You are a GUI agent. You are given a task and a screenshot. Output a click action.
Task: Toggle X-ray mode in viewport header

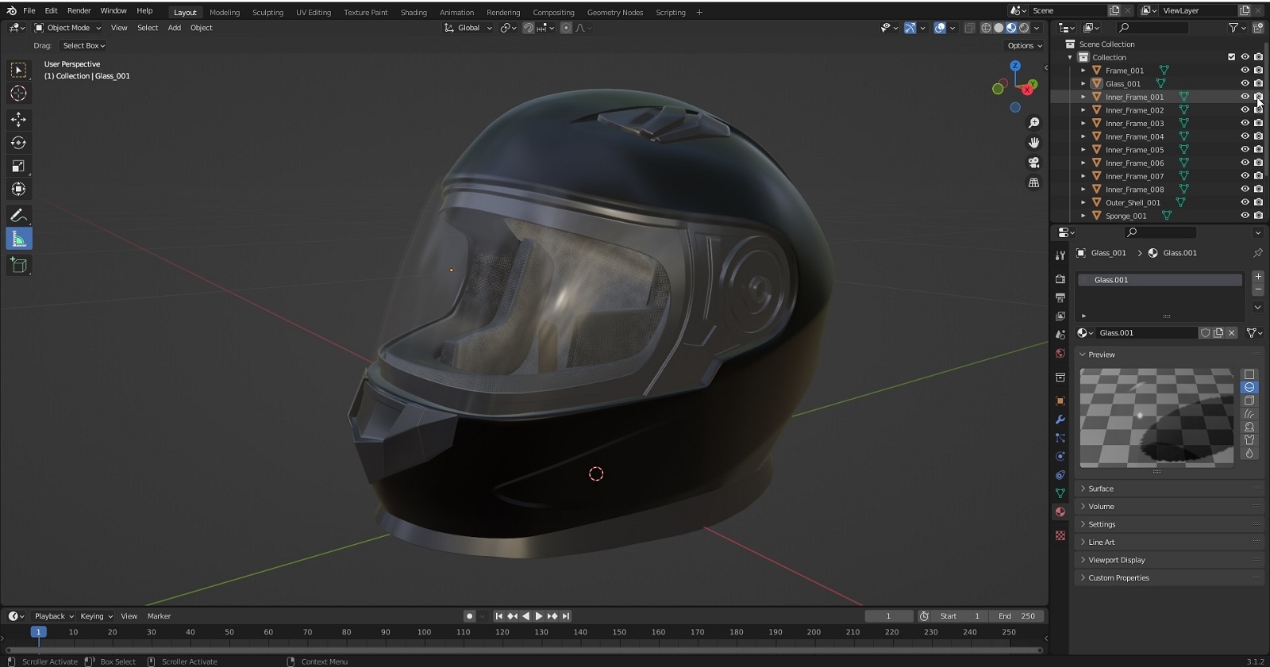pyautogui.click(x=969, y=28)
